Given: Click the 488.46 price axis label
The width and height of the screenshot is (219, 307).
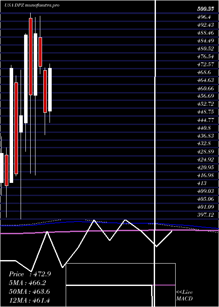Looking at the screenshot, I should (205, 33).
